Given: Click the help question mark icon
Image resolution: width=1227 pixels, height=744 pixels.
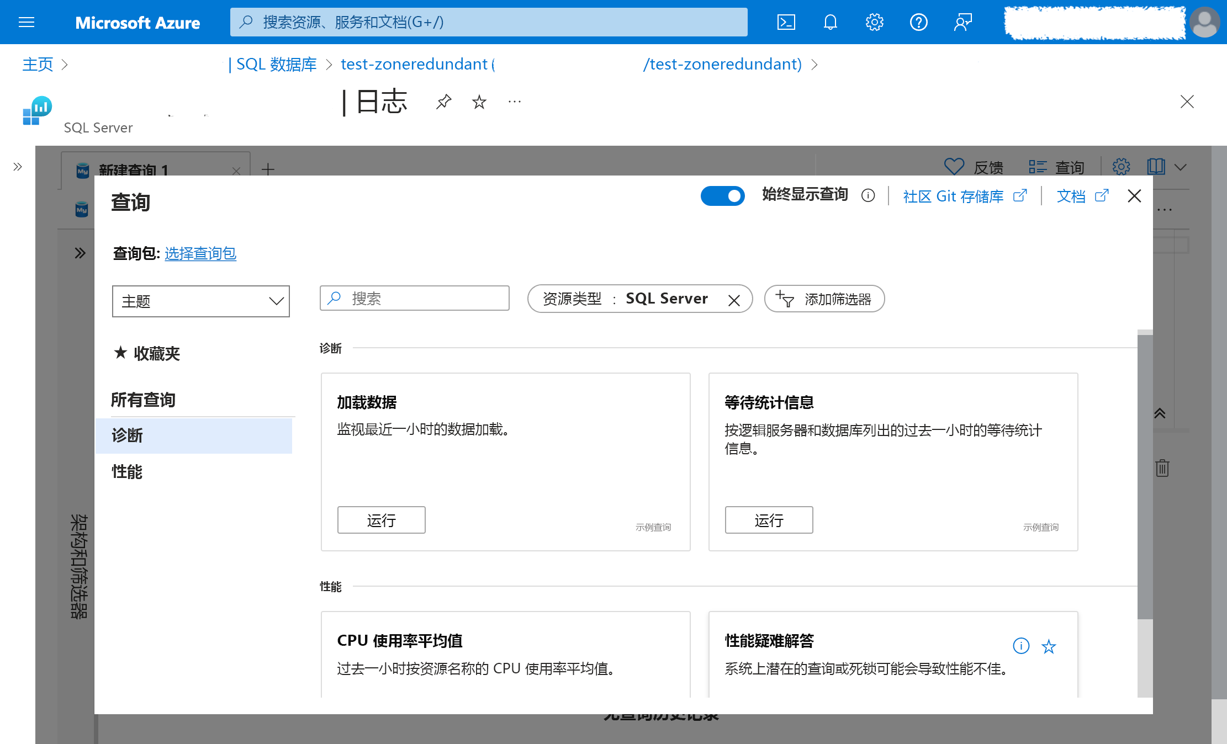Looking at the screenshot, I should (918, 22).
